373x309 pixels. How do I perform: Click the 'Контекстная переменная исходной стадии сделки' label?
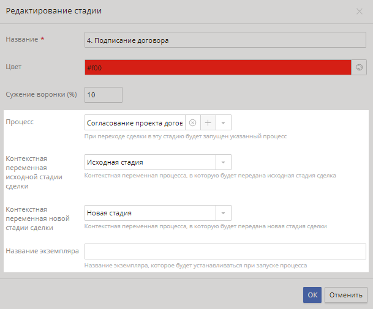(x=34, y=173)
